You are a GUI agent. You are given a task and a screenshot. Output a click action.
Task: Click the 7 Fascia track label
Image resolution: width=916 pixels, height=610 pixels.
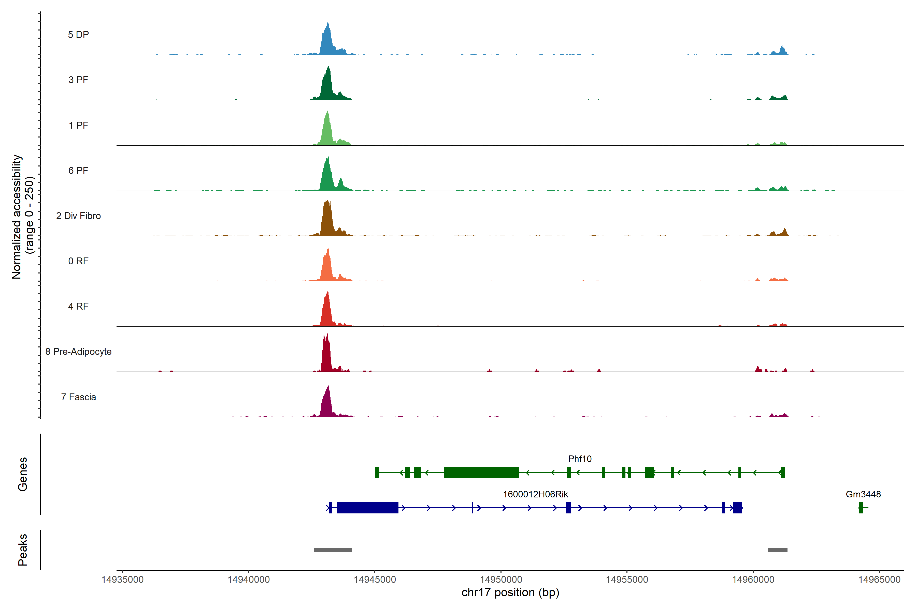tap(78, 397)
